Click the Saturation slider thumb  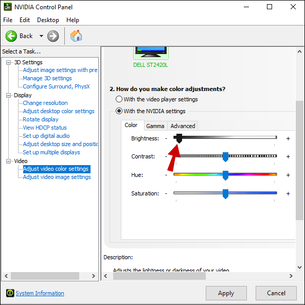(x=225, y=194)
